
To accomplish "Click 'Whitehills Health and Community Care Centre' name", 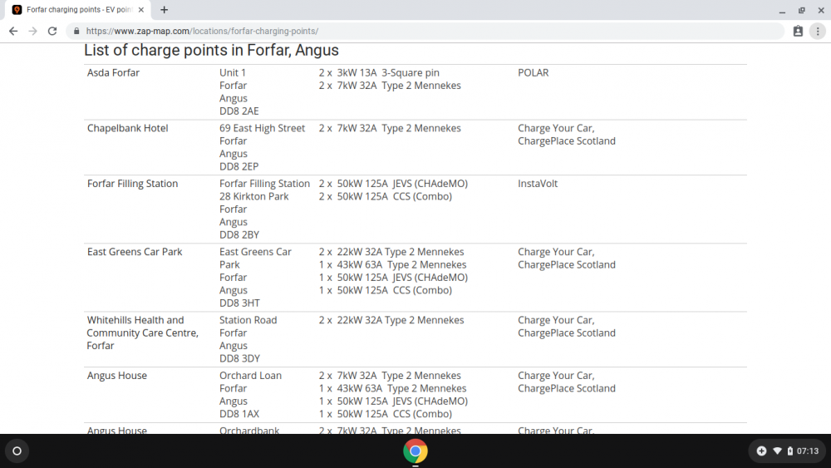I will tap(143, 333).
